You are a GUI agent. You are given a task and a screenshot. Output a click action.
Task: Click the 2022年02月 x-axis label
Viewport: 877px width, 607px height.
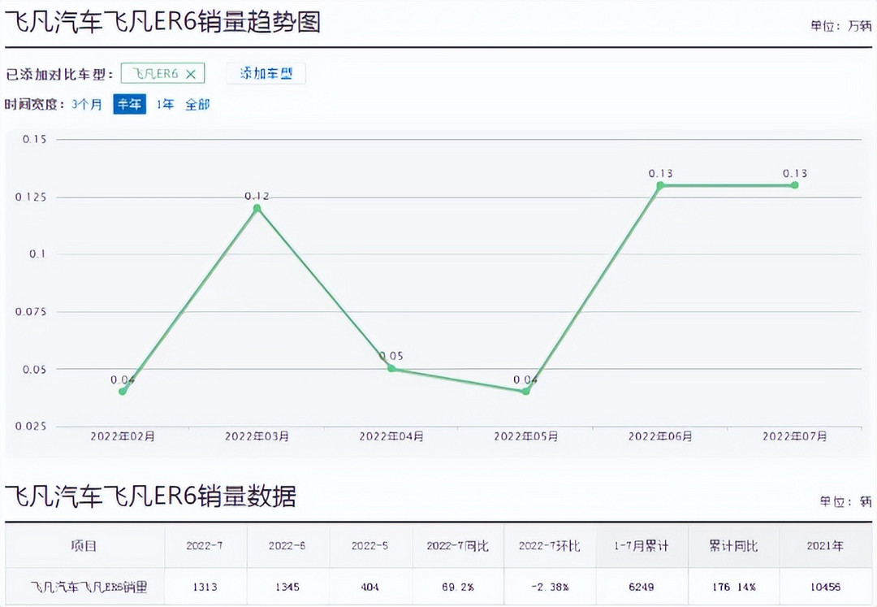pyautogui.click(x=123, y=436)
